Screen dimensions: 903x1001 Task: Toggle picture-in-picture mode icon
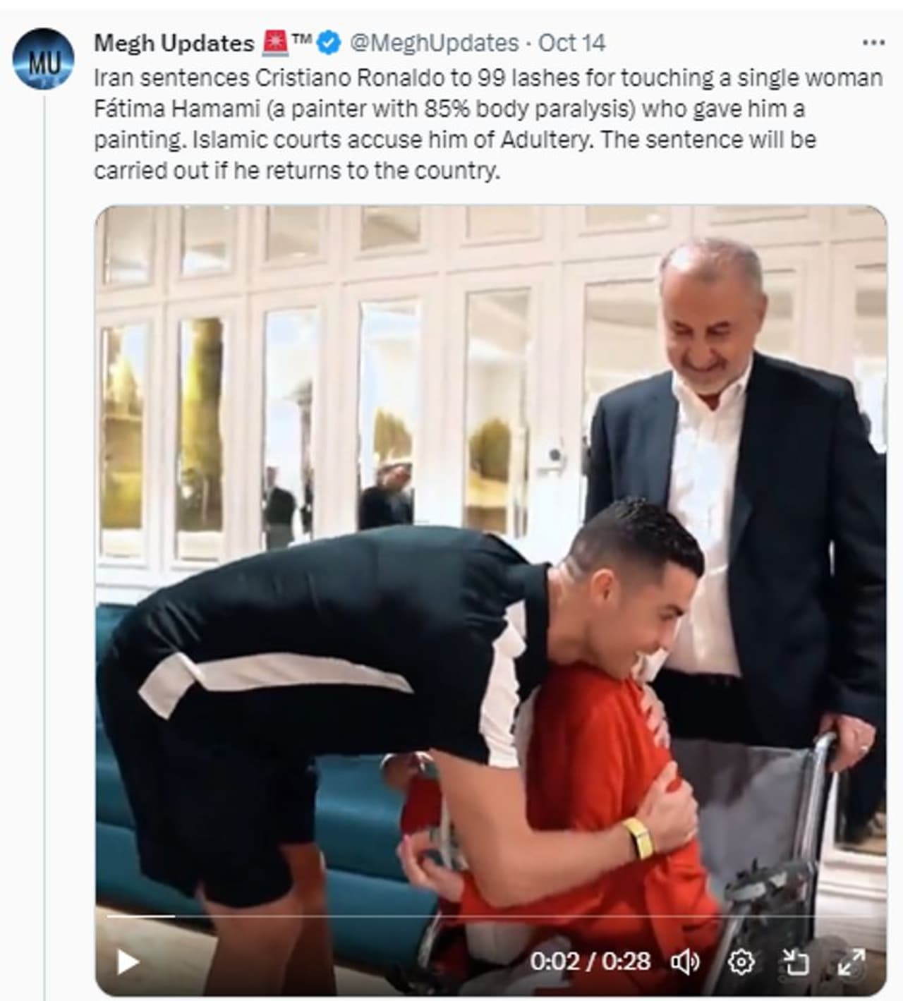pyautogui.click(x=796, y=961)
